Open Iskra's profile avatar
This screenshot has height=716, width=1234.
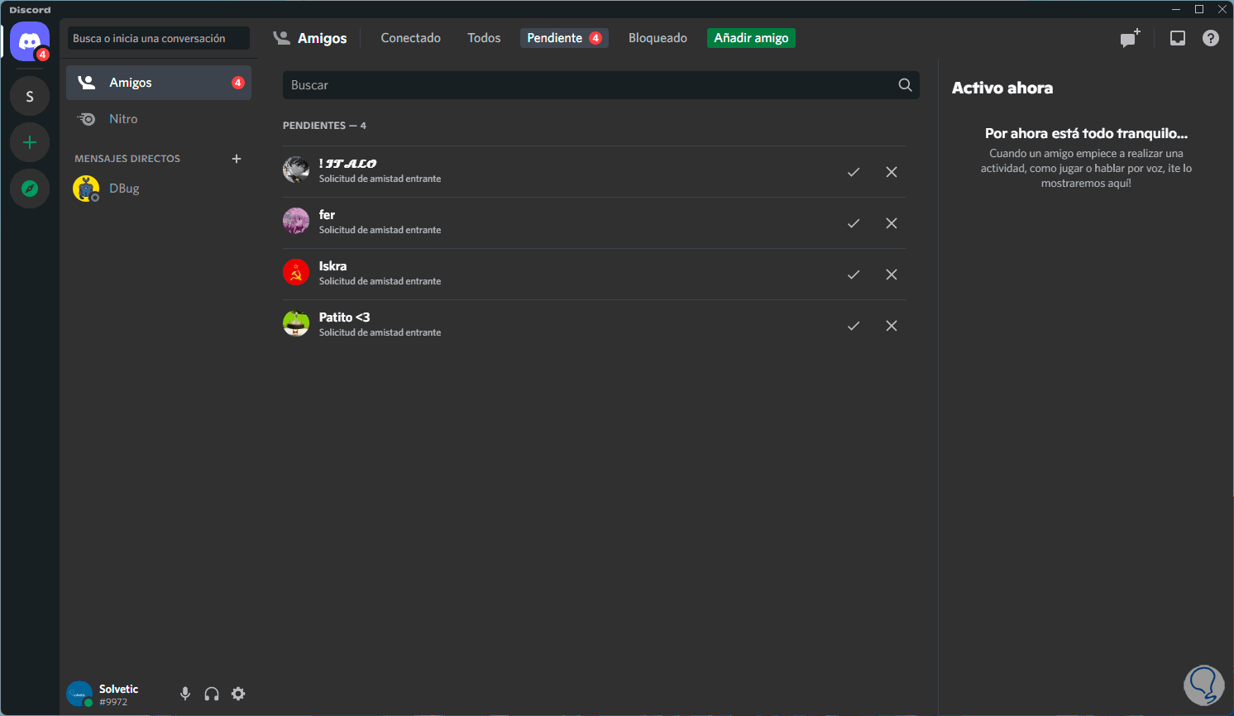click(296, 273)
